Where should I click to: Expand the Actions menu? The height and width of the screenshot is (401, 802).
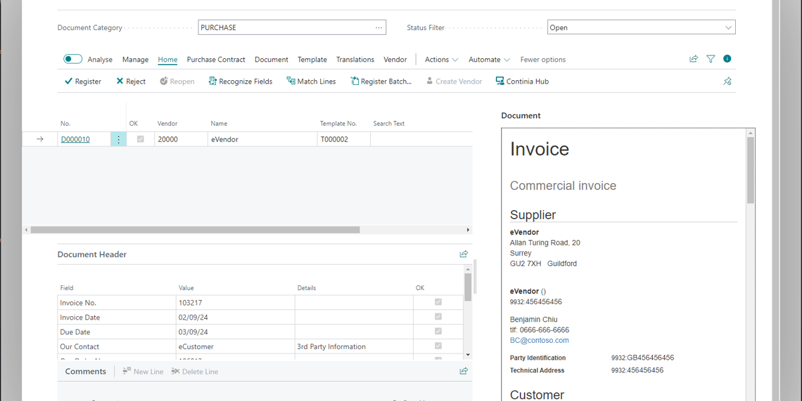click(x=441, y=59)
